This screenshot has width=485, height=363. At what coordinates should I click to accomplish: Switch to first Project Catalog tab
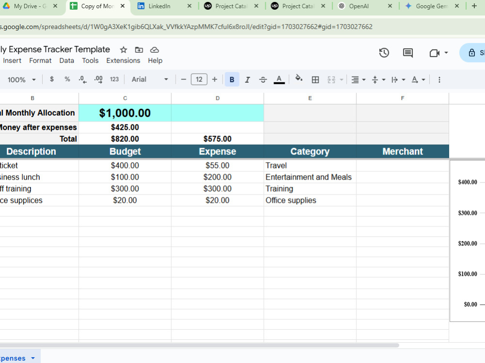231,6
